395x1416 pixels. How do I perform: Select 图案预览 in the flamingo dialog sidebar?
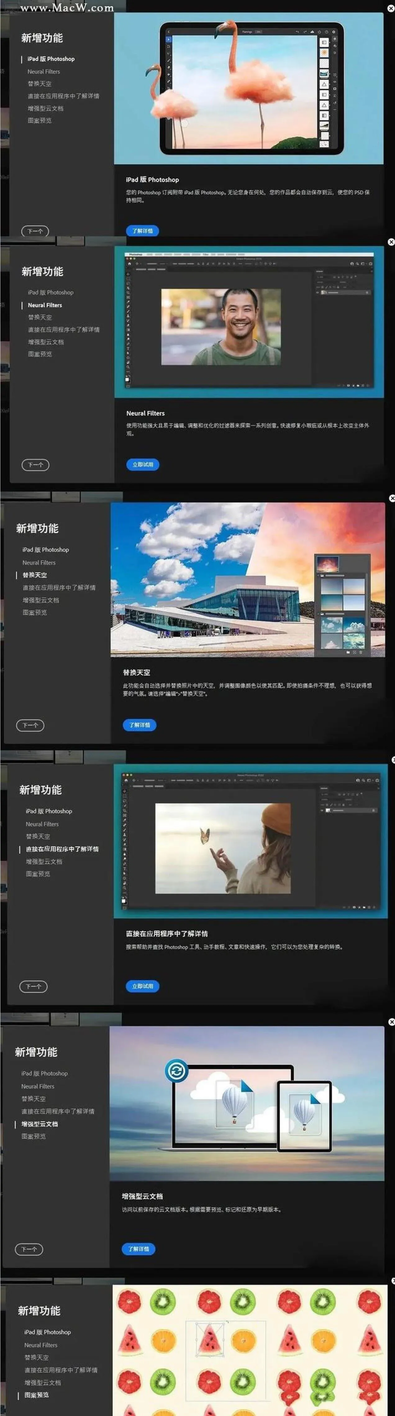(x=39, y=120)
